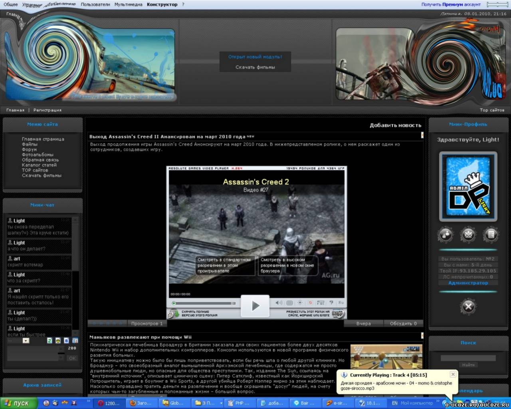Mute the video player volume icon
This screenshot has height=409, width=511.
click(279, 303)
